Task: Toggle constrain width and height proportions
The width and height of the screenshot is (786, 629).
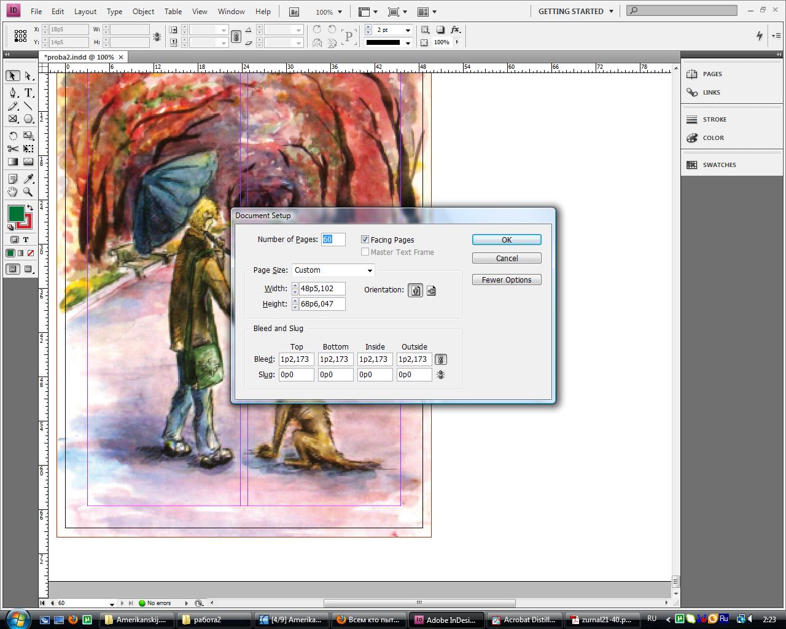Action: click(157, 36)
